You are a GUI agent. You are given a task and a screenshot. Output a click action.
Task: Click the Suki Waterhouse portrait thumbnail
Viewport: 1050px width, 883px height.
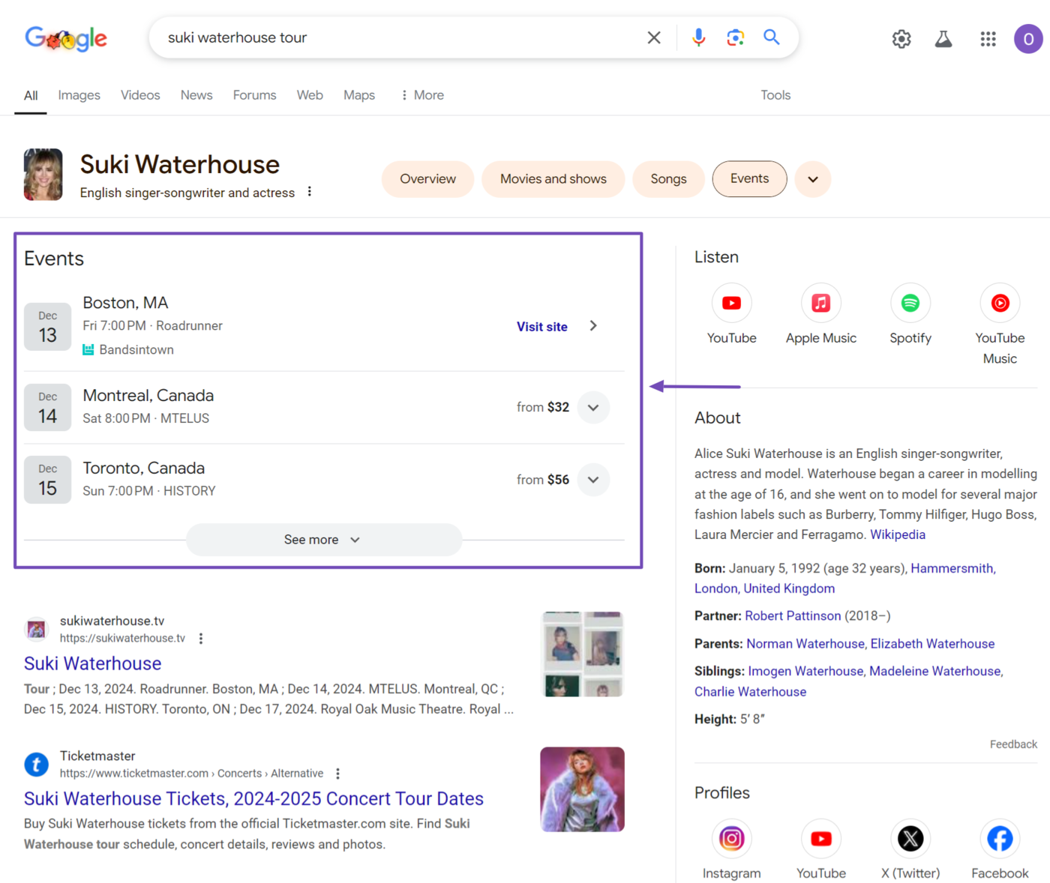pos(43,175)
